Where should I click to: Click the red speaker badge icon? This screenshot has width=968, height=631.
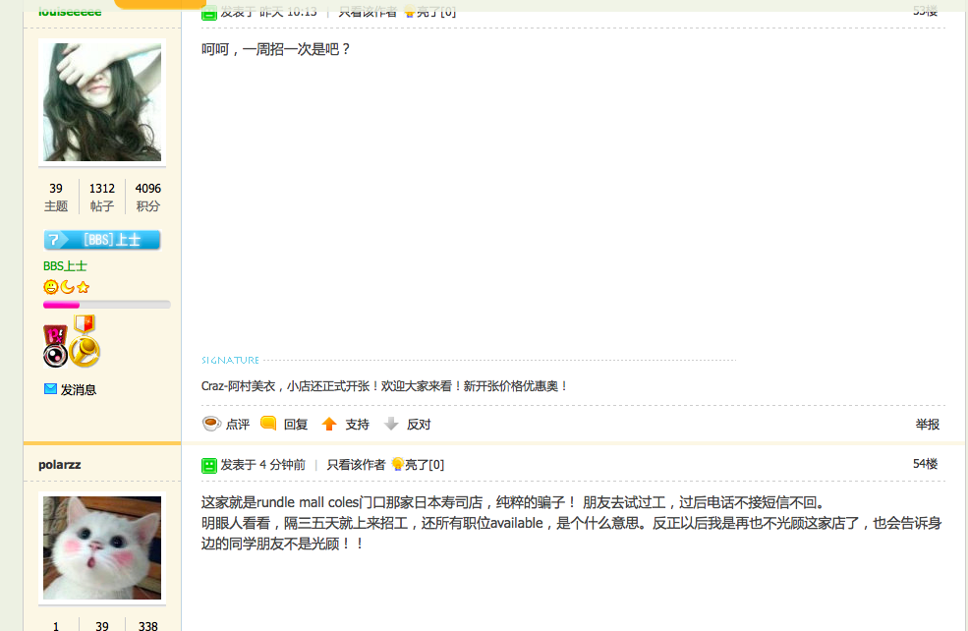coord(55,347)
